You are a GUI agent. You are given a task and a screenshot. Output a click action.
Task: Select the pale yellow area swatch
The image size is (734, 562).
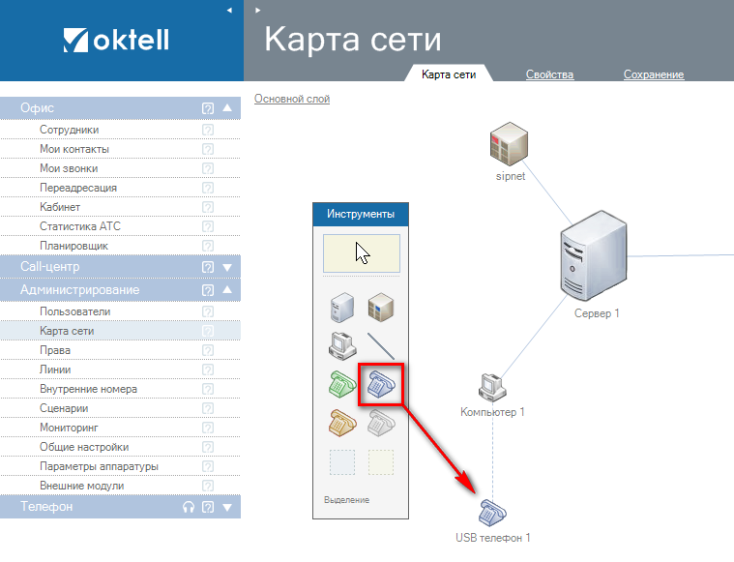[381, 462]
